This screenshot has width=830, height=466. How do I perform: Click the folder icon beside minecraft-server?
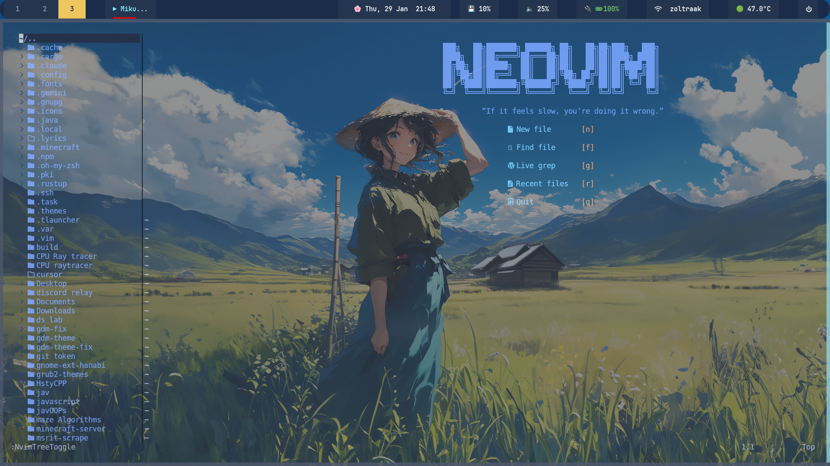click(x=31, y=429)
